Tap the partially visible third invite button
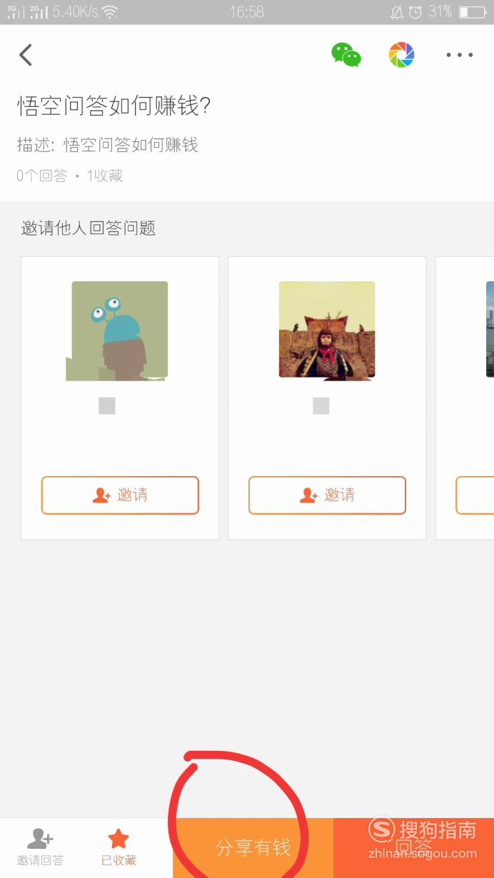The width and height of the screenshot is (494, 878). [x=475, y=495]
